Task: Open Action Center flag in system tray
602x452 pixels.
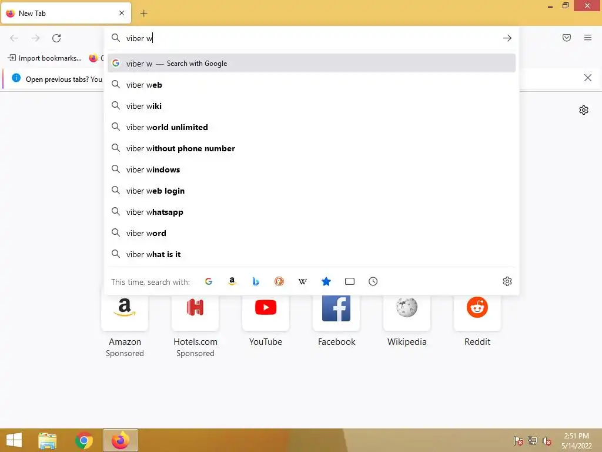Action: [519, 440]
